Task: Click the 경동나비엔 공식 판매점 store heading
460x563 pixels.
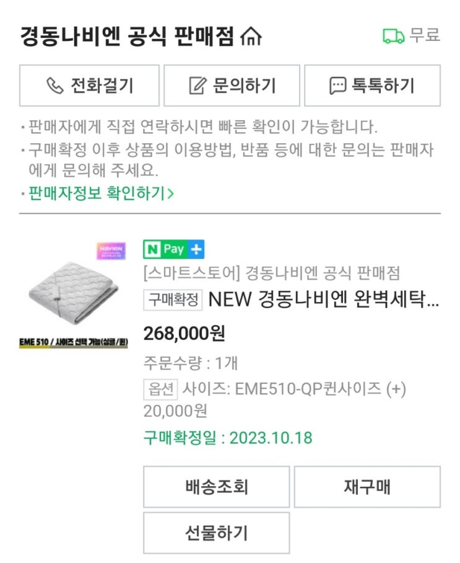Action: coord(127,37)
